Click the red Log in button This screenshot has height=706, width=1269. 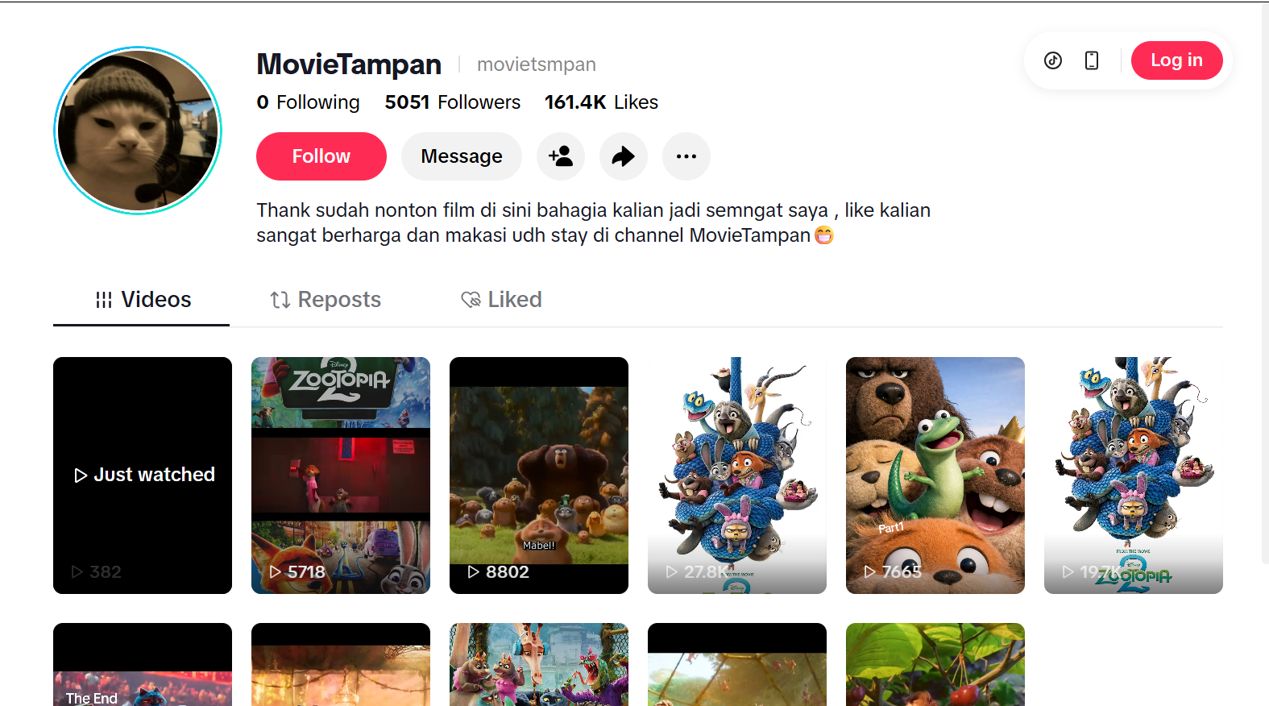coord(1176,60)
